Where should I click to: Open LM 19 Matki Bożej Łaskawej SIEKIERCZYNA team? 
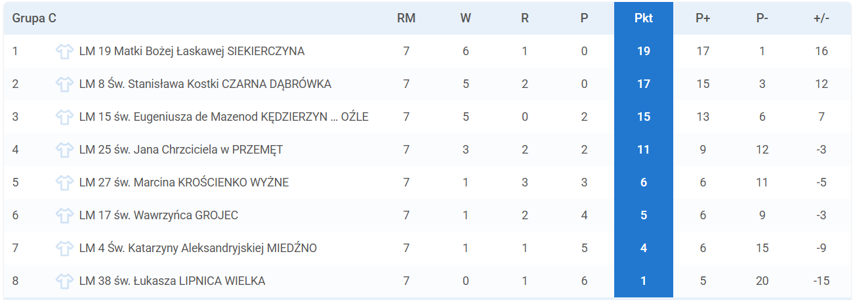tap(192, 51)
